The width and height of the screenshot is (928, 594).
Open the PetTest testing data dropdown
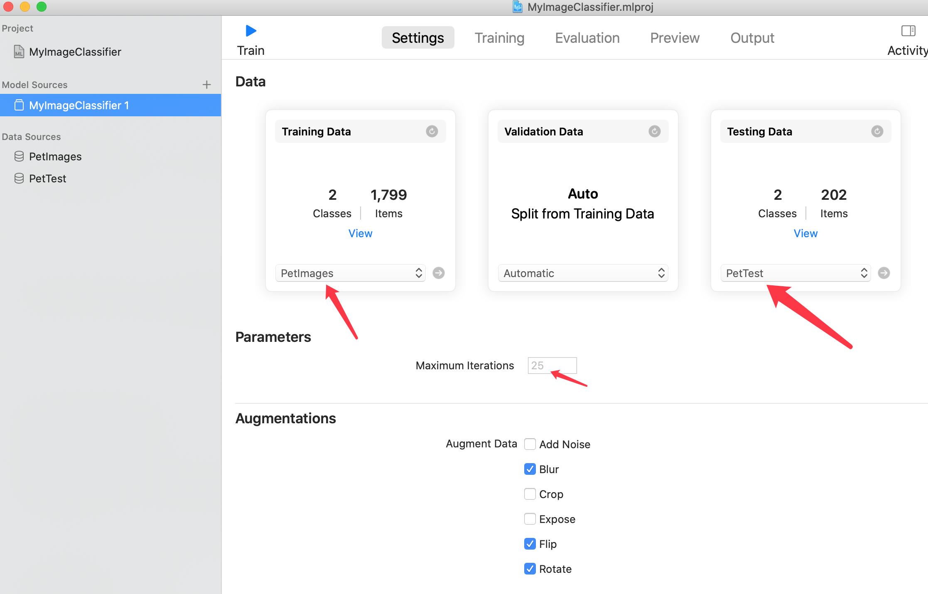[x=795, y=273]
